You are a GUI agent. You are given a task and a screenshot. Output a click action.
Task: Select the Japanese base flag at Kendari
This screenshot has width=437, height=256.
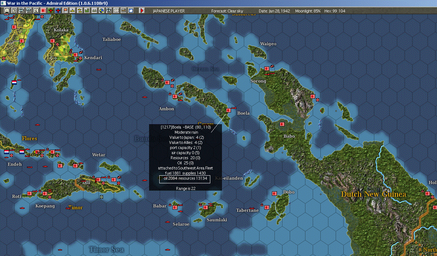[x=75, y=55]
